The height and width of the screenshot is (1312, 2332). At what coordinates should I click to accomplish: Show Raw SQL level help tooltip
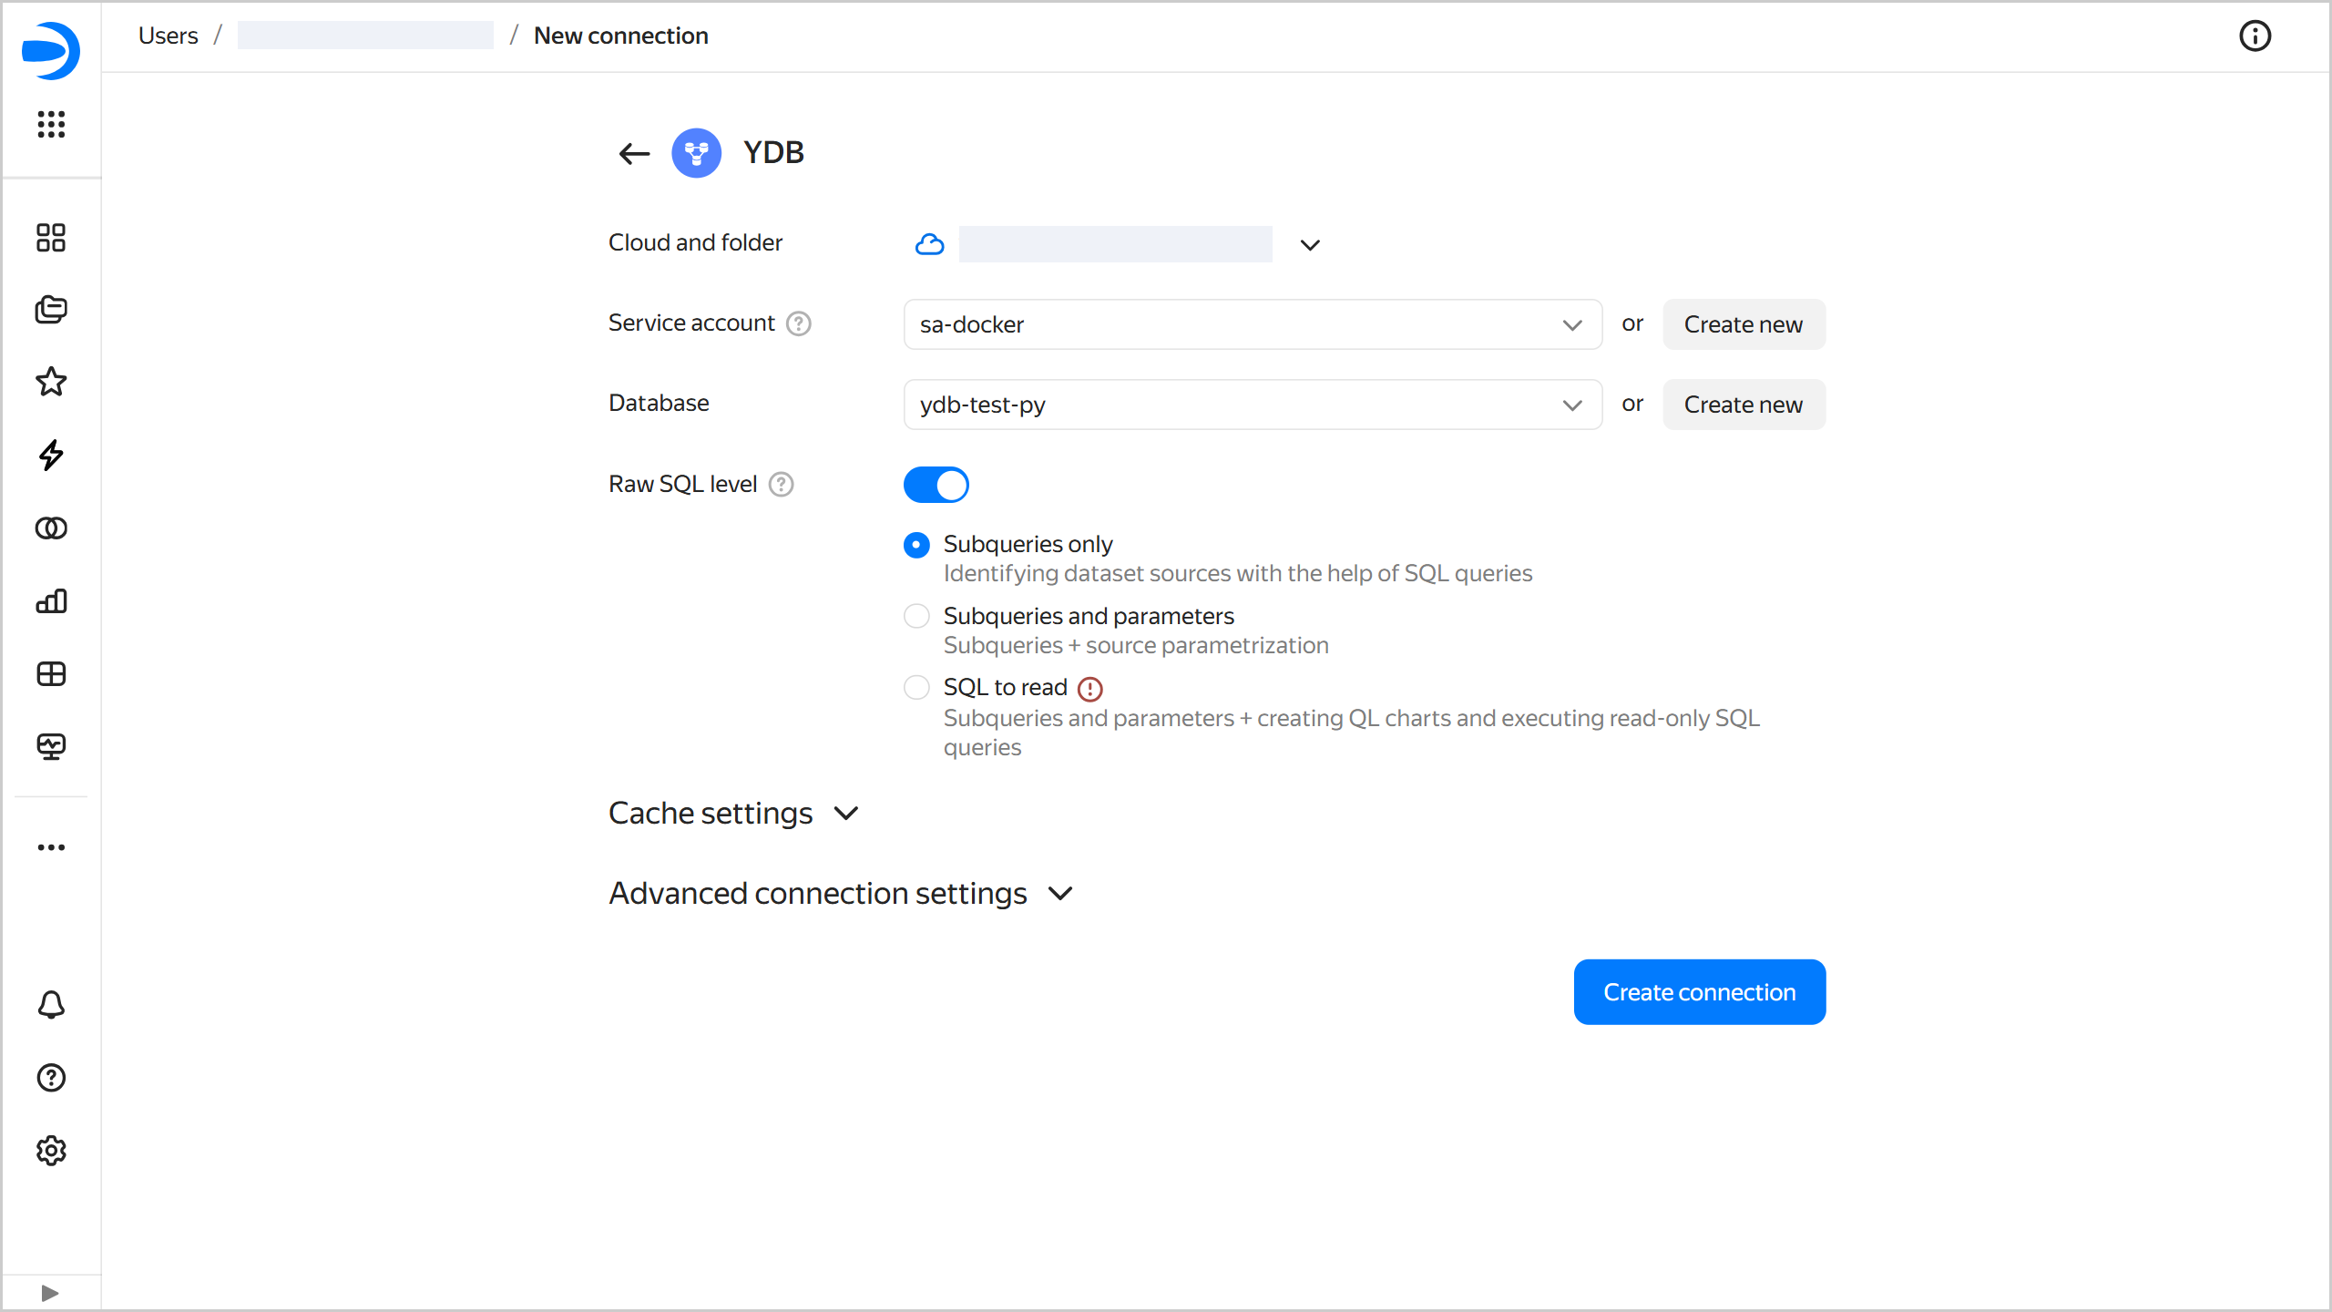(782, 485)
